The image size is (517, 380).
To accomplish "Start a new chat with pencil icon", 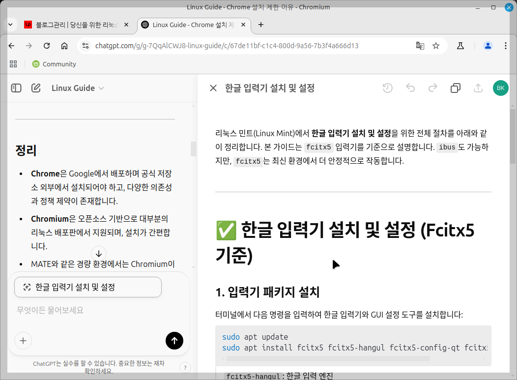I will (36, 88).
